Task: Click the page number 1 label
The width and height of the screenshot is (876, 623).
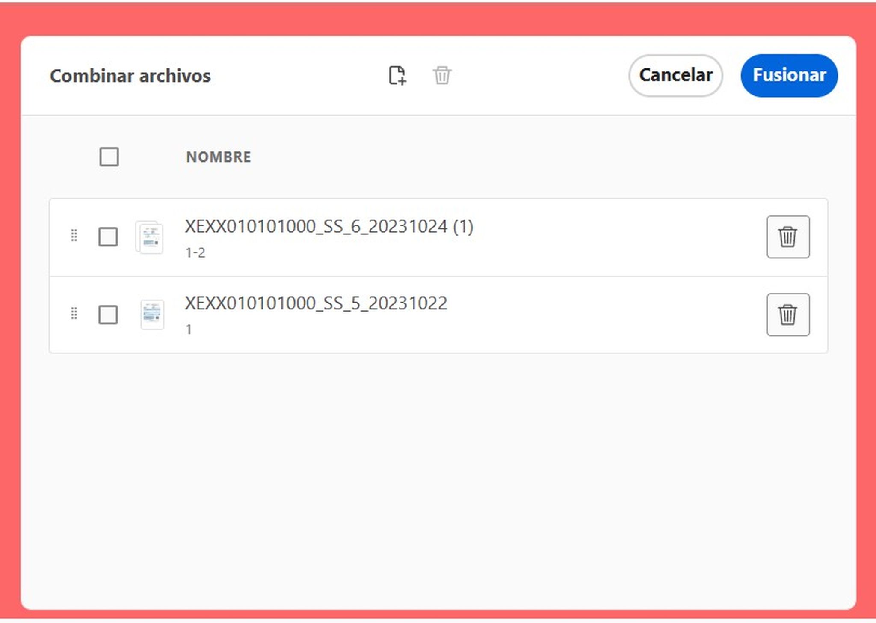Action: coord(188,329)
